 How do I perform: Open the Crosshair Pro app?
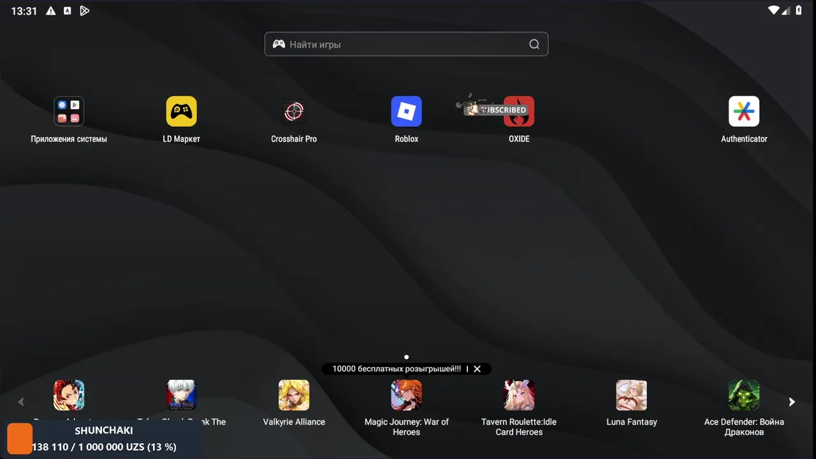pos(294,112)
